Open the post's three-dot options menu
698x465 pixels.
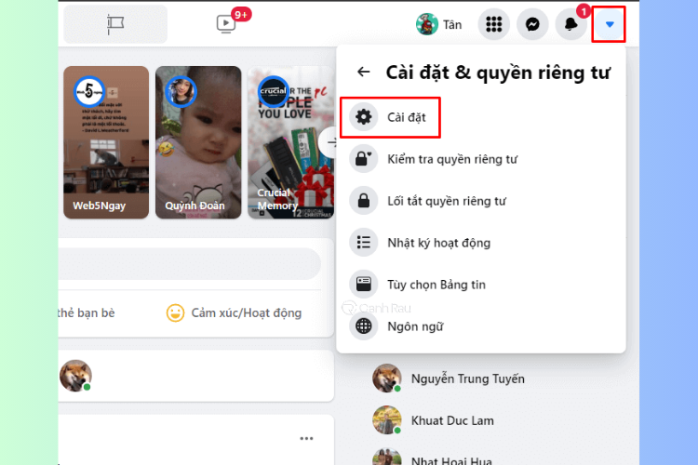click(x=306, y=438)
